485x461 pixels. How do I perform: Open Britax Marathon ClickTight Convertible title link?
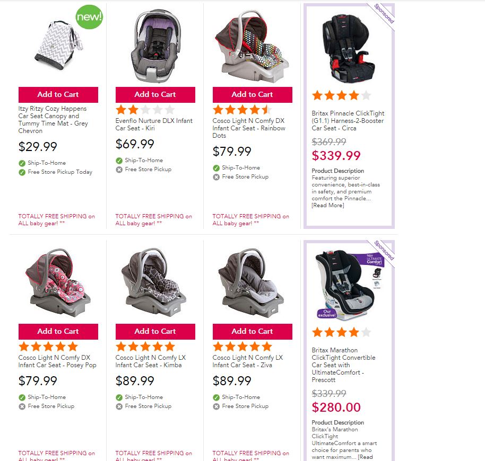coord(343,365)
